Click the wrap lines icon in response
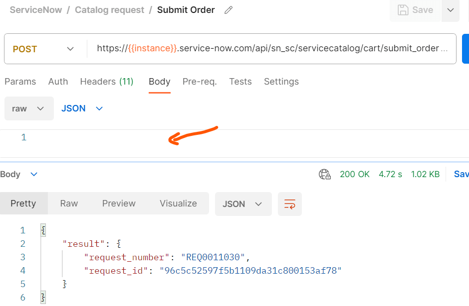Viewport: 469px width, 306px height. point(289,204)
